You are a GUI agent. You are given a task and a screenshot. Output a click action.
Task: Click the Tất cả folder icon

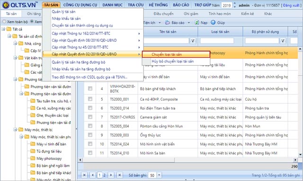tap(9, 29)
